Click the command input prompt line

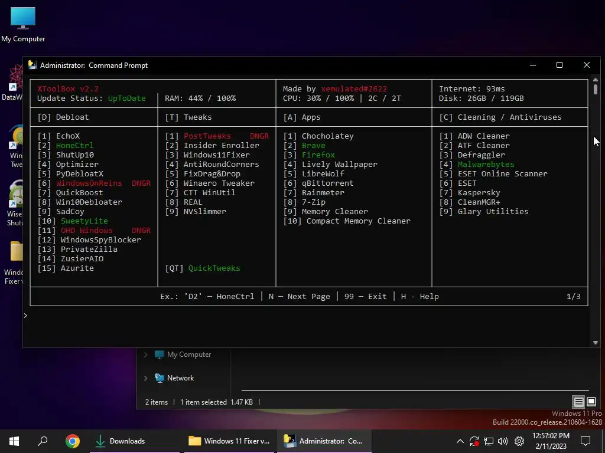pyautogui.click(x=305, y=316)
